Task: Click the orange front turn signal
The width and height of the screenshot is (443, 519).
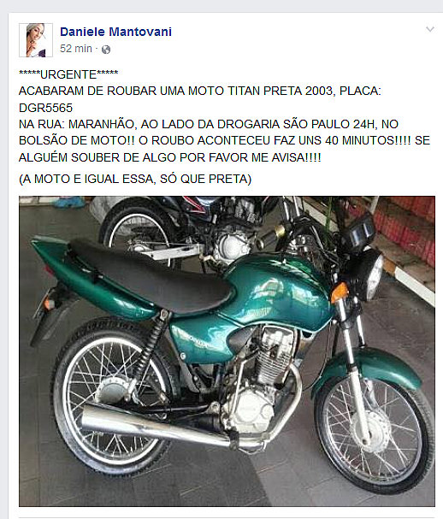Action: point(340,293)
